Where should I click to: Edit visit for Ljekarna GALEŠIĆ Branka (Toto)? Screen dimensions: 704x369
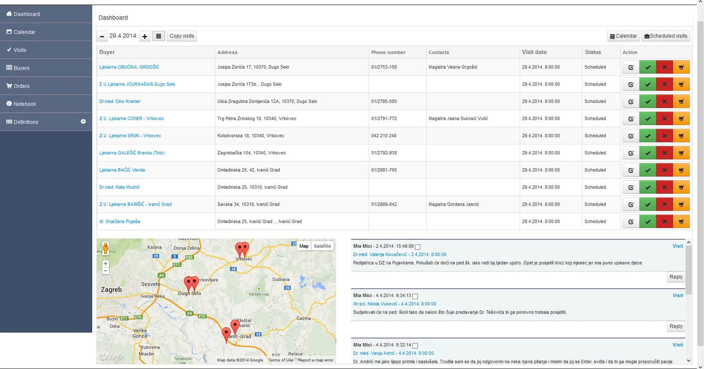click(x=631, y=153)
